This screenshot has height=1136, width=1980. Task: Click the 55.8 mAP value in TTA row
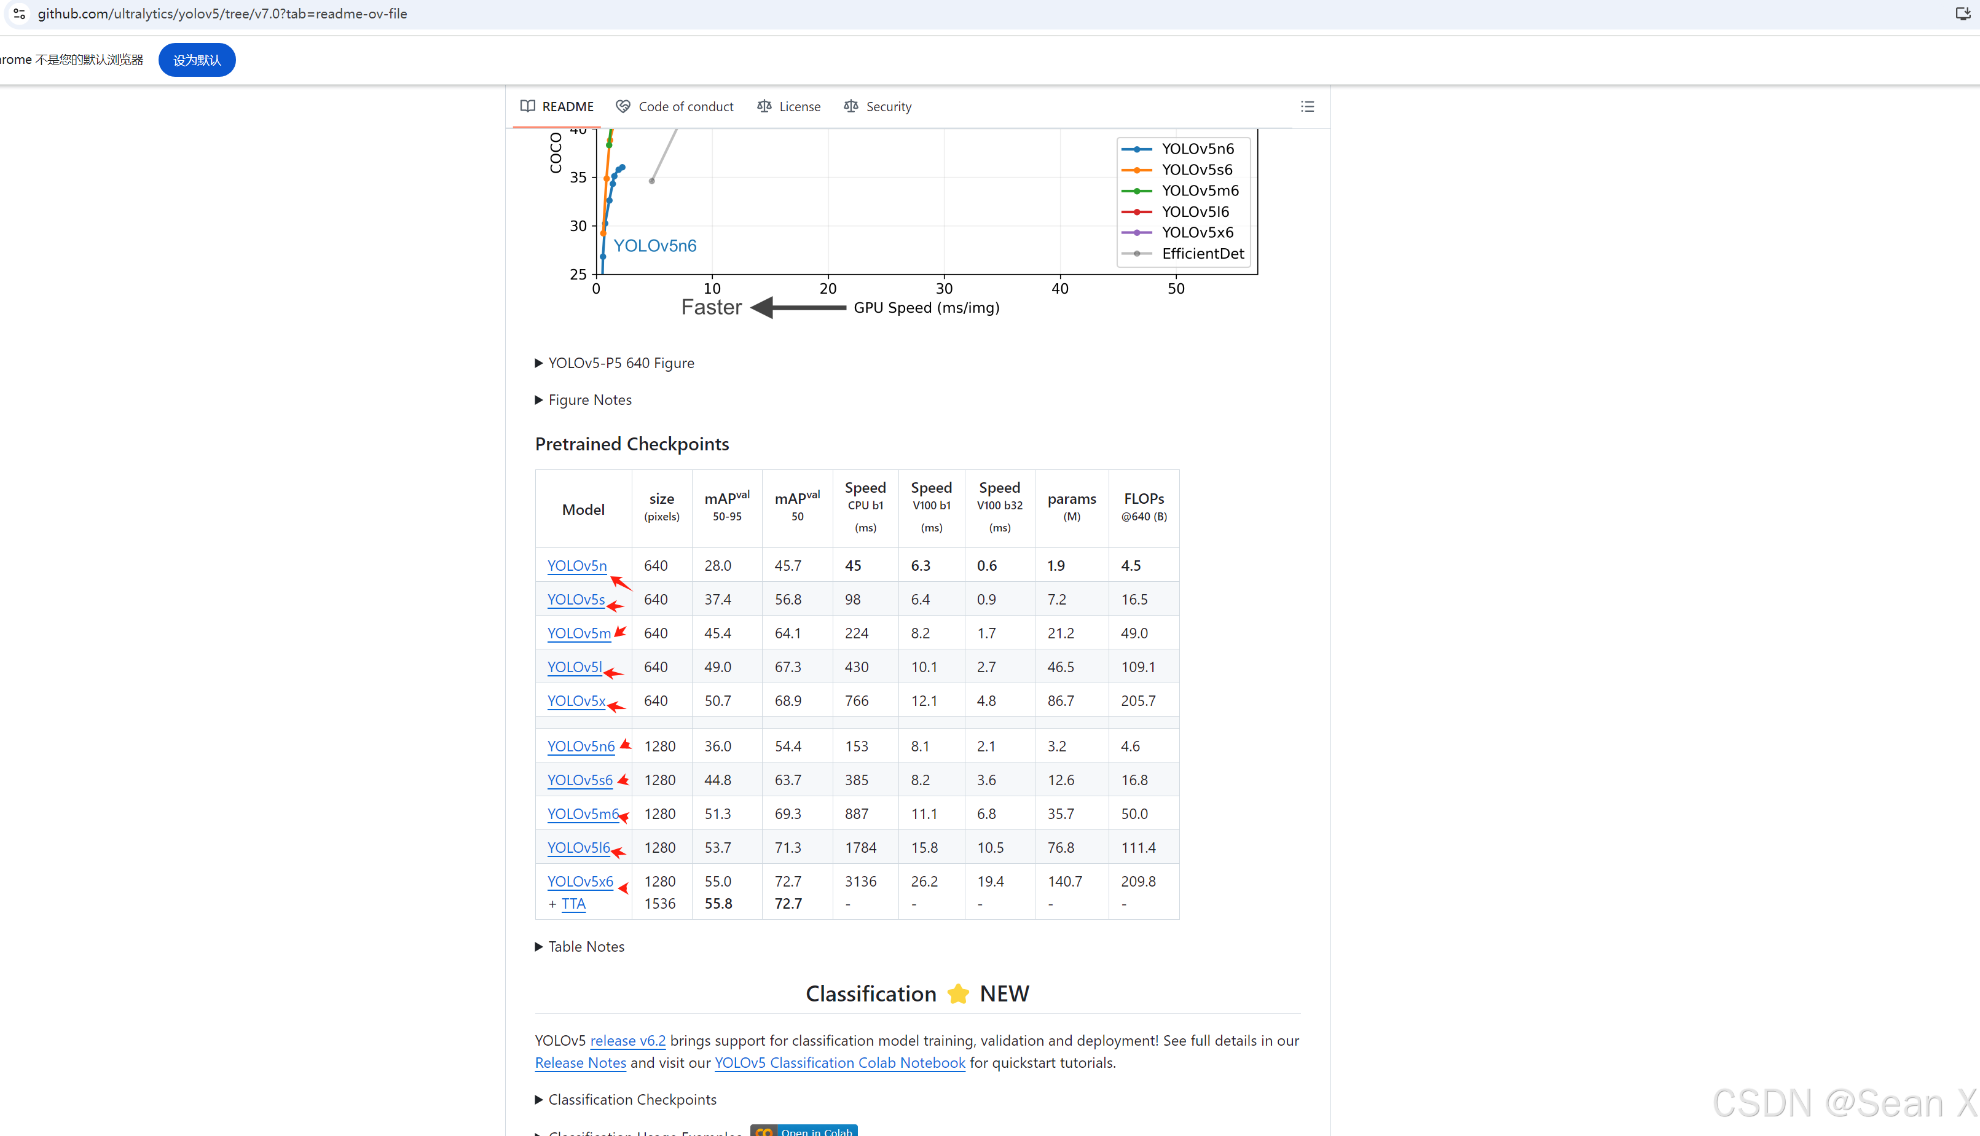(718, 904)
